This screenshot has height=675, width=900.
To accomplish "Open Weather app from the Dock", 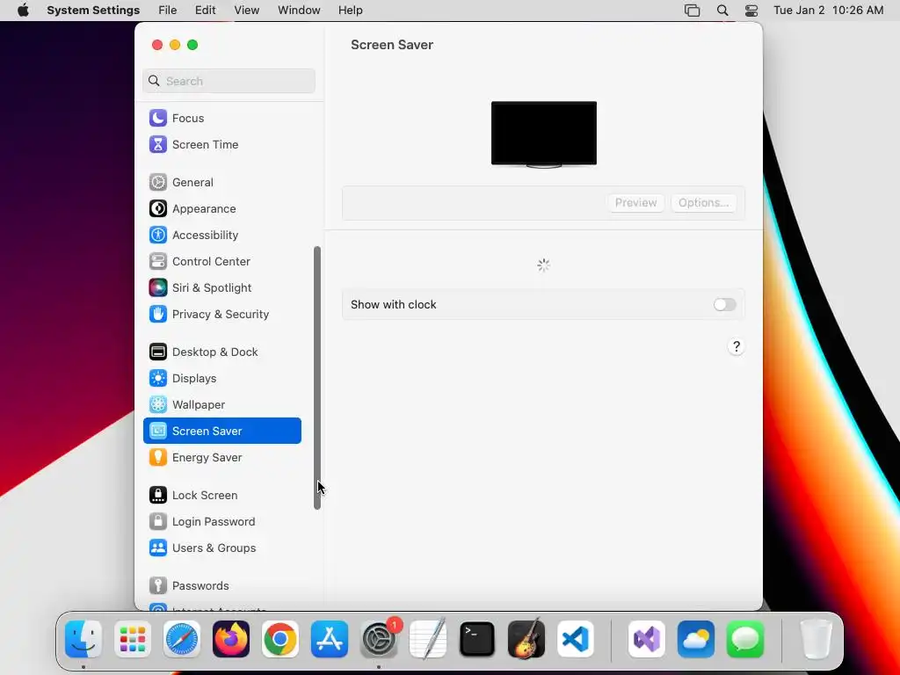I will tap(696, 639).
